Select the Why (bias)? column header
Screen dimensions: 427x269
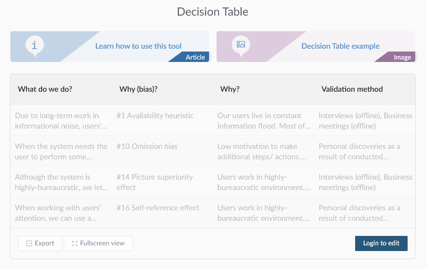pos(139,89)
